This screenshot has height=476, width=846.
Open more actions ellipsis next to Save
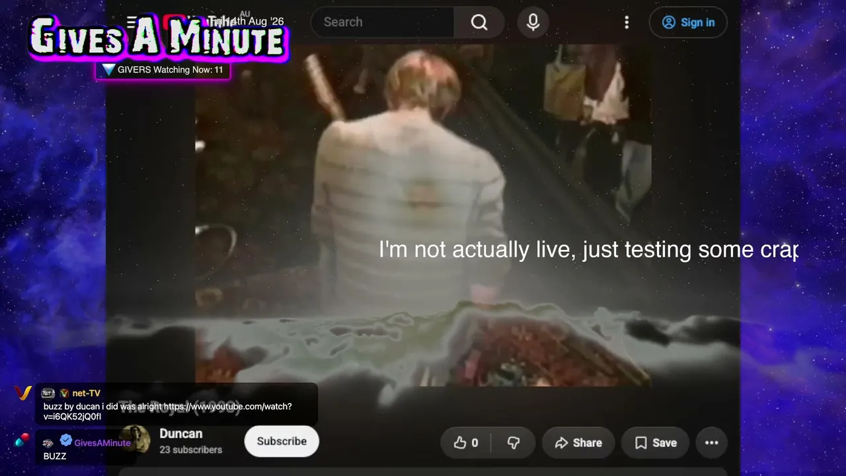711,443
